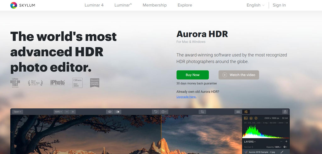Expand the English language dropdown

click(x=255, y=5)
